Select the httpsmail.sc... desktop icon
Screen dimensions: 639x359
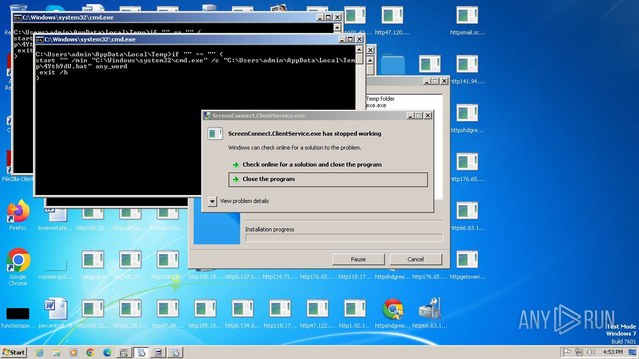tap(467, 20)
